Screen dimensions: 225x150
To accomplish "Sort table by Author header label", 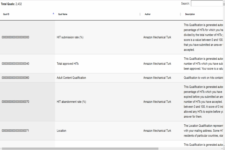I will (x=148, y=14).
